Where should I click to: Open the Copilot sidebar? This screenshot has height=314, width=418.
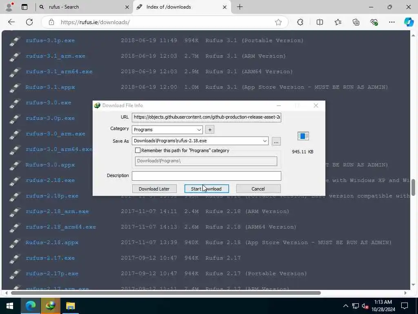point(409,22)
